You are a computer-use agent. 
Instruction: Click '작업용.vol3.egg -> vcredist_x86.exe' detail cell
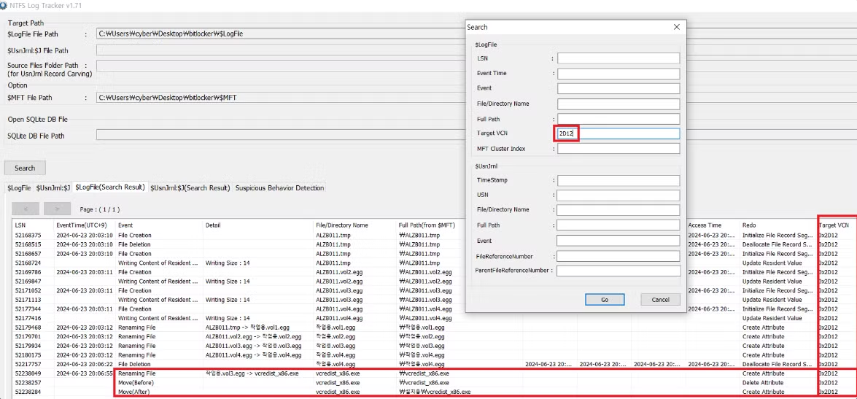(252, 373)
